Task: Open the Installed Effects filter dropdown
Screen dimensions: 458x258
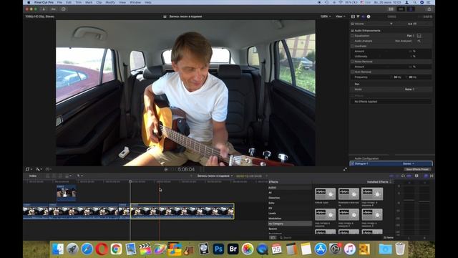Action: click(x=379, y=182)
